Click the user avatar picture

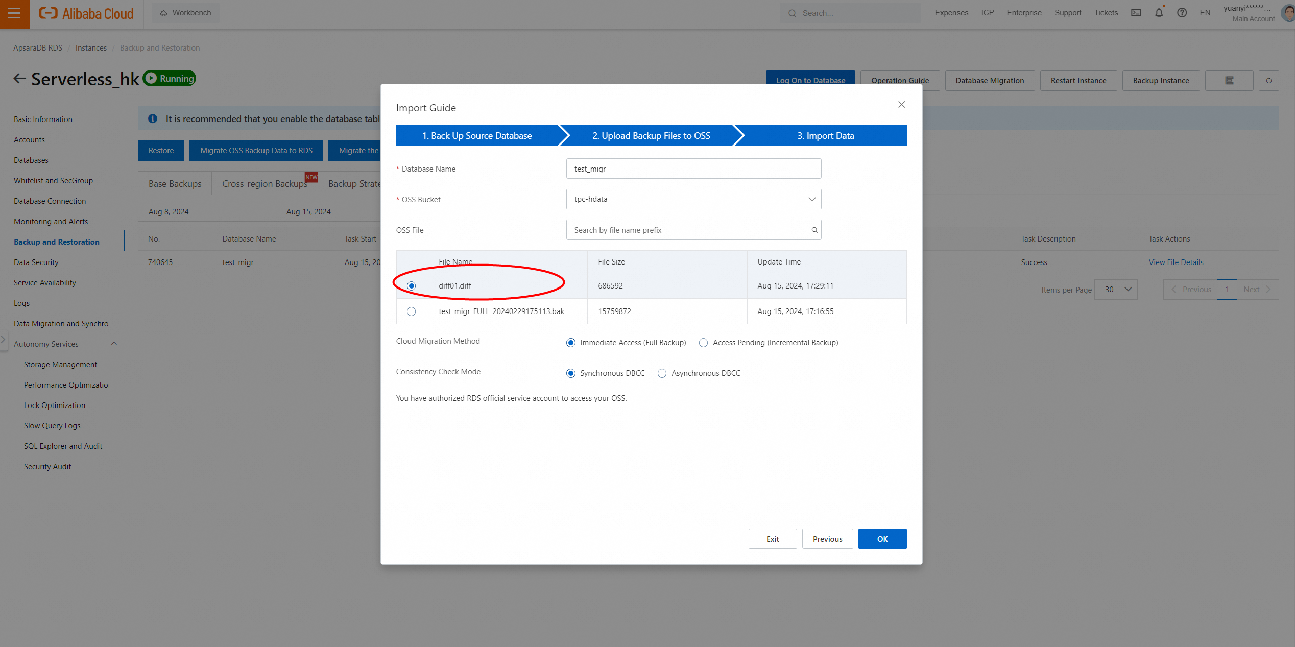pyautogui.click(x=1288, y=13)
